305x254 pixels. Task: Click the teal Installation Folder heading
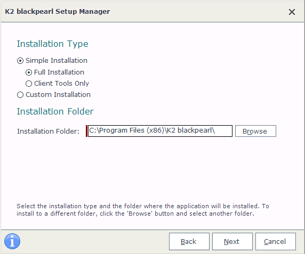click(55, 111)
